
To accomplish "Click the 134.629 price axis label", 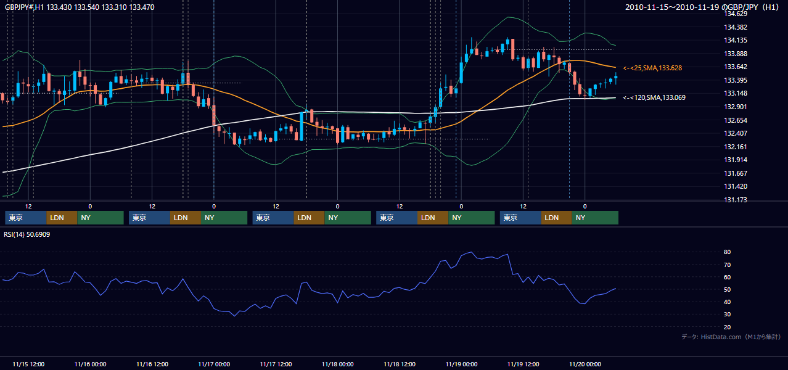I will click(x=736, y=14).
